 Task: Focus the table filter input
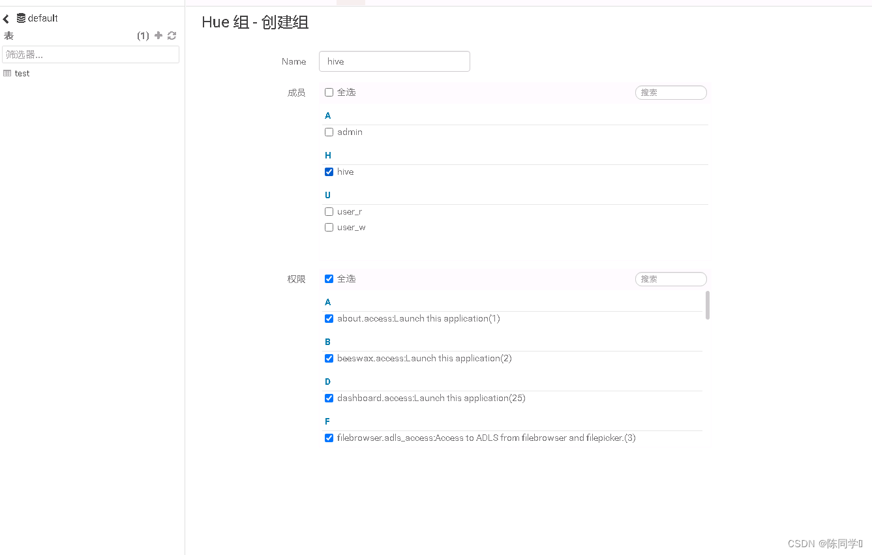point(91,54)
